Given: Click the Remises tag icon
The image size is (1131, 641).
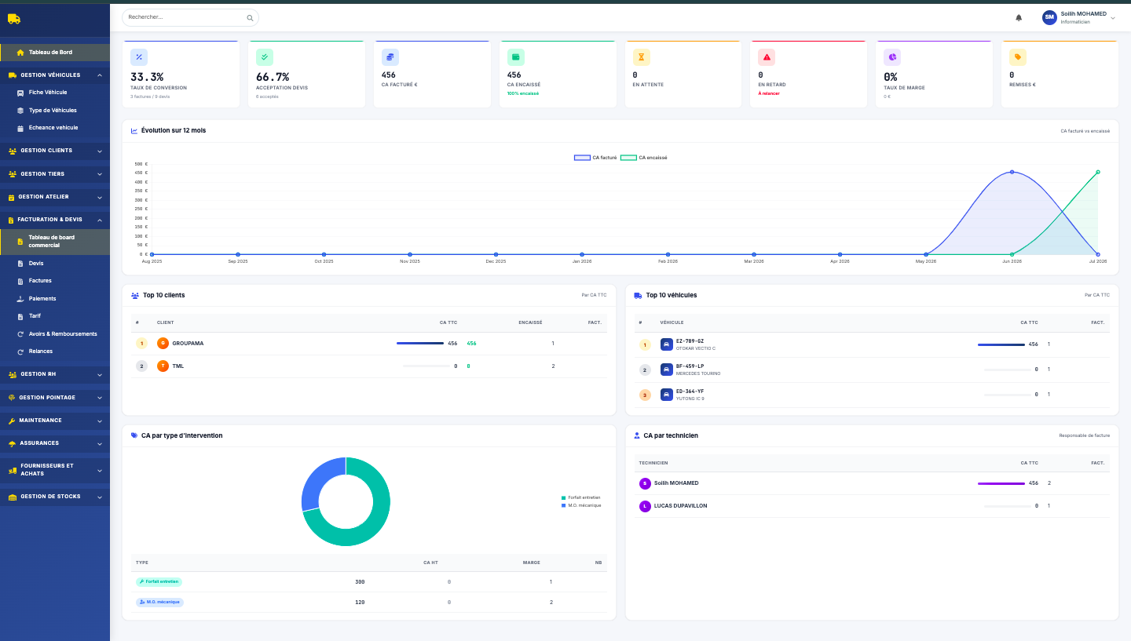Looking at the screenshot, I should point(1018,57).
